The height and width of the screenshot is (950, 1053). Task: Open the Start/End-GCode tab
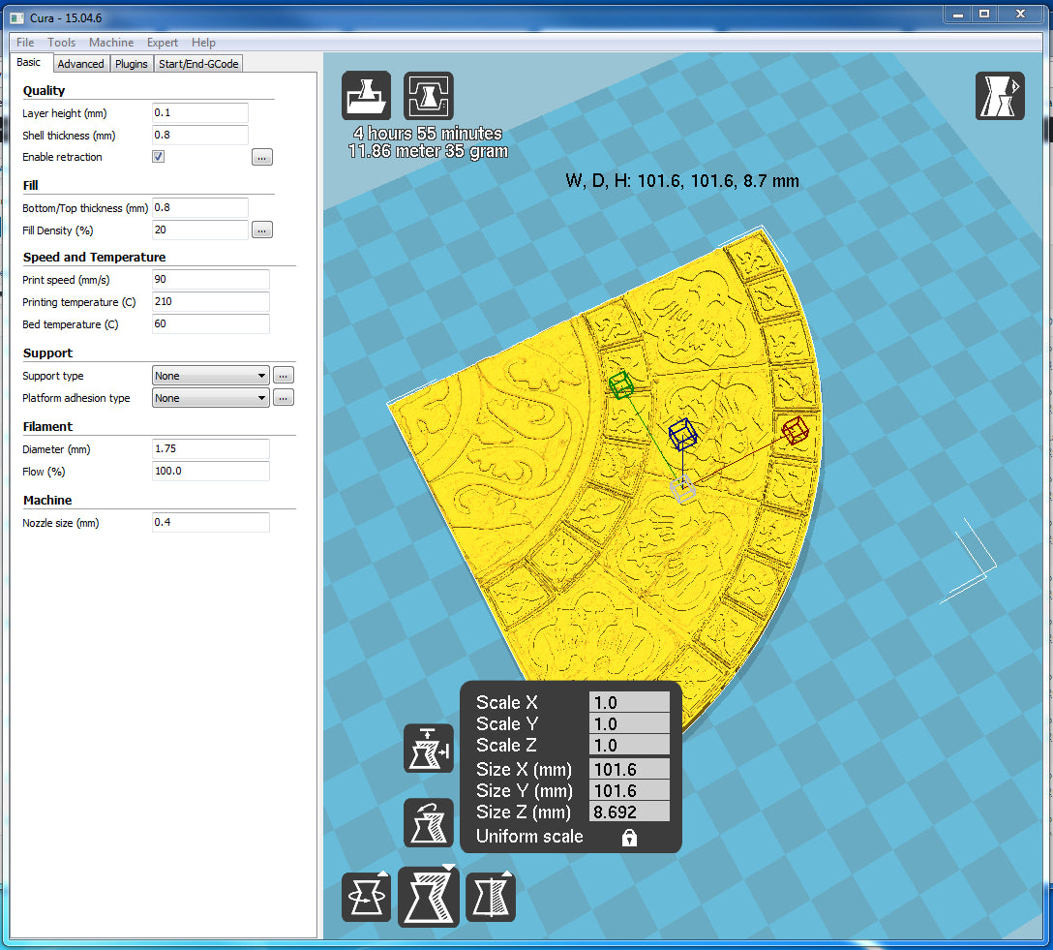(x=199, y=64)
